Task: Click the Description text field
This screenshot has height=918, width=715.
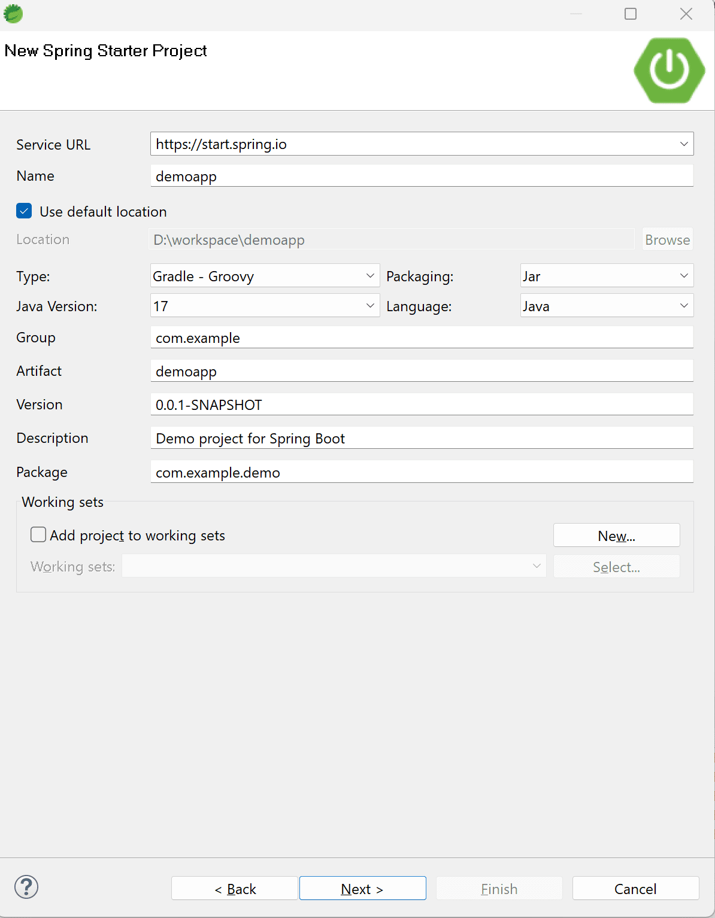Action: [422, 438]
